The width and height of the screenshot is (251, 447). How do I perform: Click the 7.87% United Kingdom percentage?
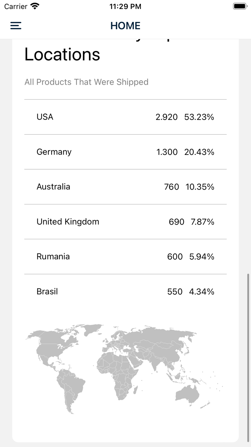pyautogui.click(x=202, y=221)
